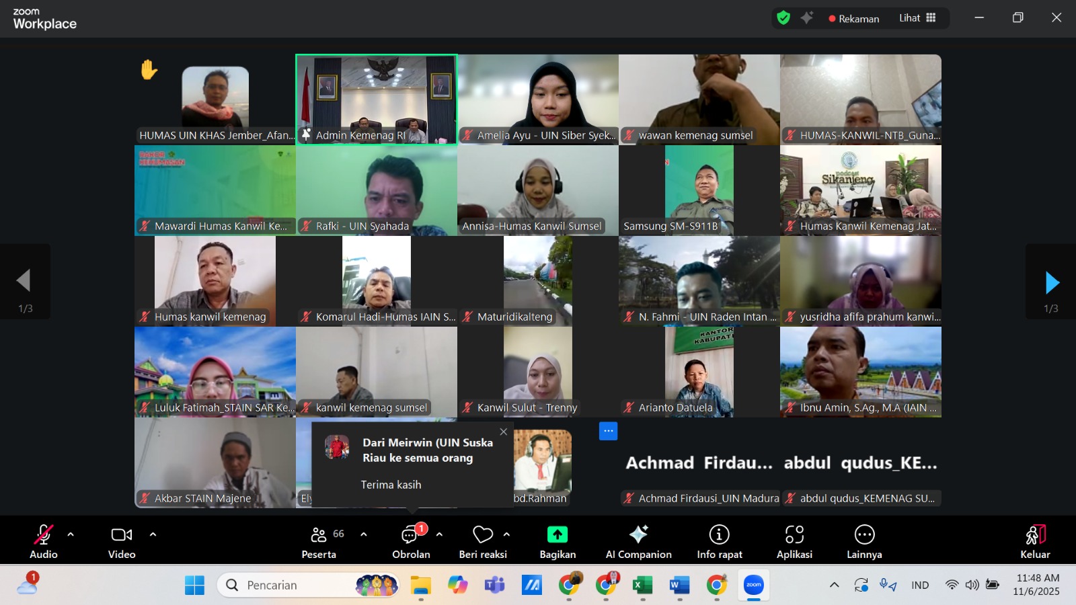Screen dimensions: 1076x605
Task: Click the Admin Kemenag RI video tile
Action: point(377,99)
